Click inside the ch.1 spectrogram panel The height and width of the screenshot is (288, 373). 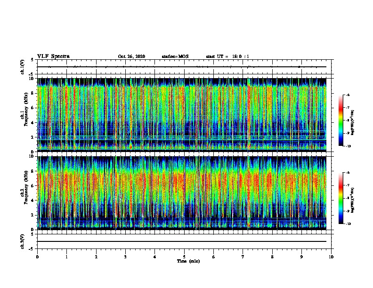(182, 115)
